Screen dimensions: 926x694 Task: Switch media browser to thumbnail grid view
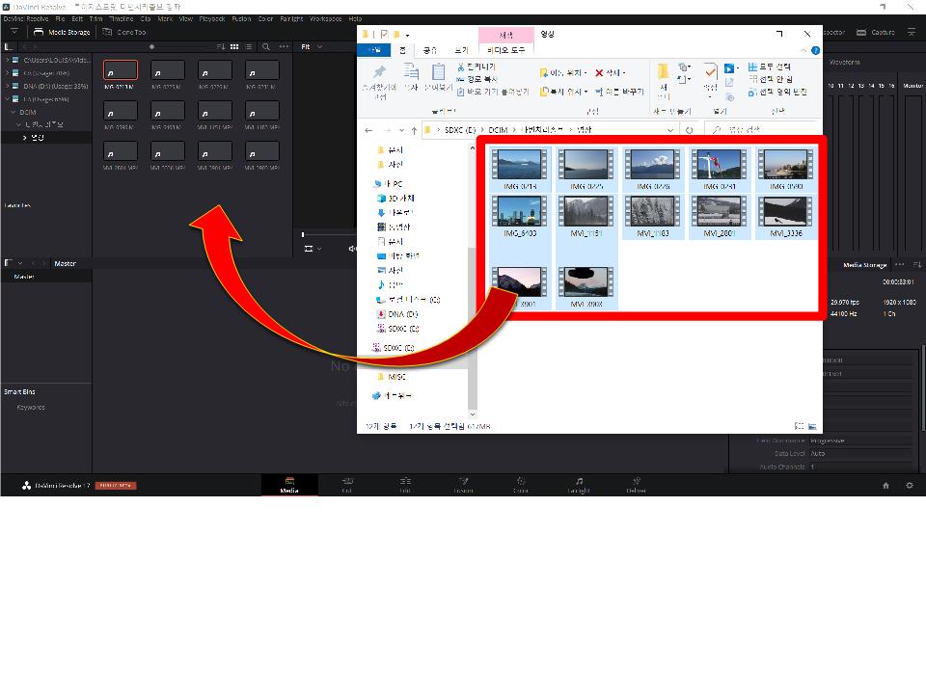coord(234,46)
